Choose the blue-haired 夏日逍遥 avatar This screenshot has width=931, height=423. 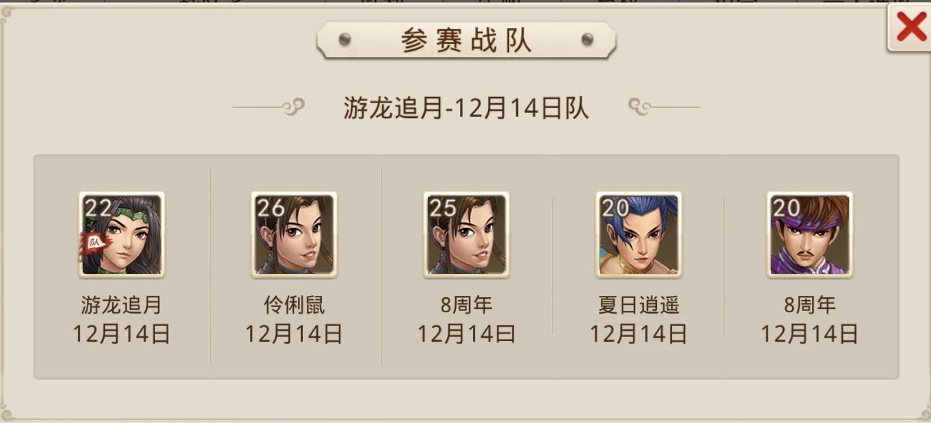(638, 234)
